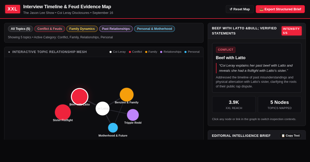Export the structured brief

click(280, 9)
